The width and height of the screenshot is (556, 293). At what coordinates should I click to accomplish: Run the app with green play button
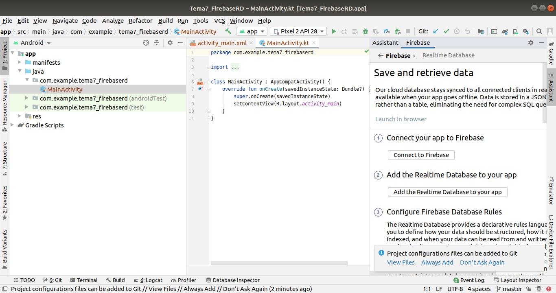click(334, 31)
